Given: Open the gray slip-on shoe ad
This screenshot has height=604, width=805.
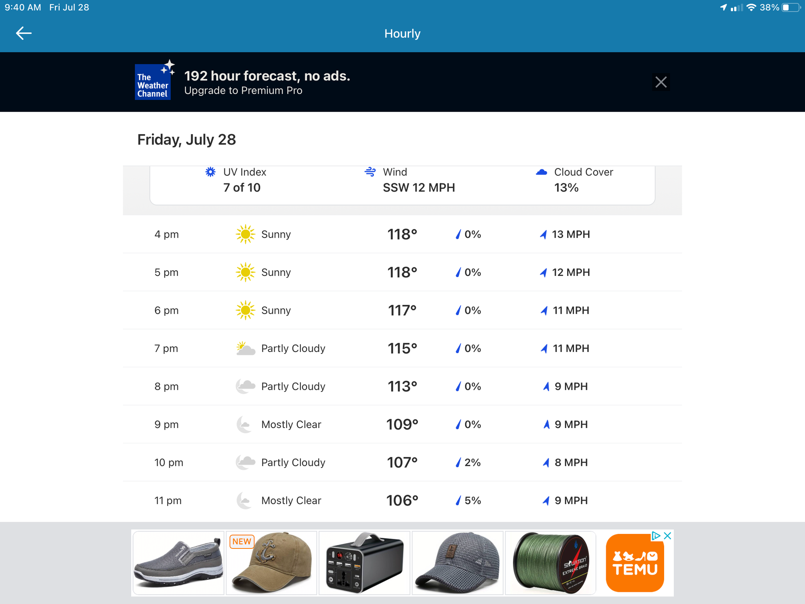Looking at the screenshot, I should pyautogui.click(x=178, y=563).
